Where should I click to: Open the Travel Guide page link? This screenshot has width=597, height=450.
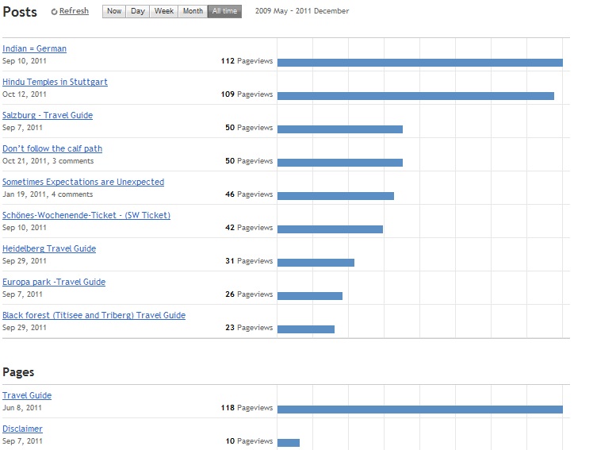click(27, 395)
